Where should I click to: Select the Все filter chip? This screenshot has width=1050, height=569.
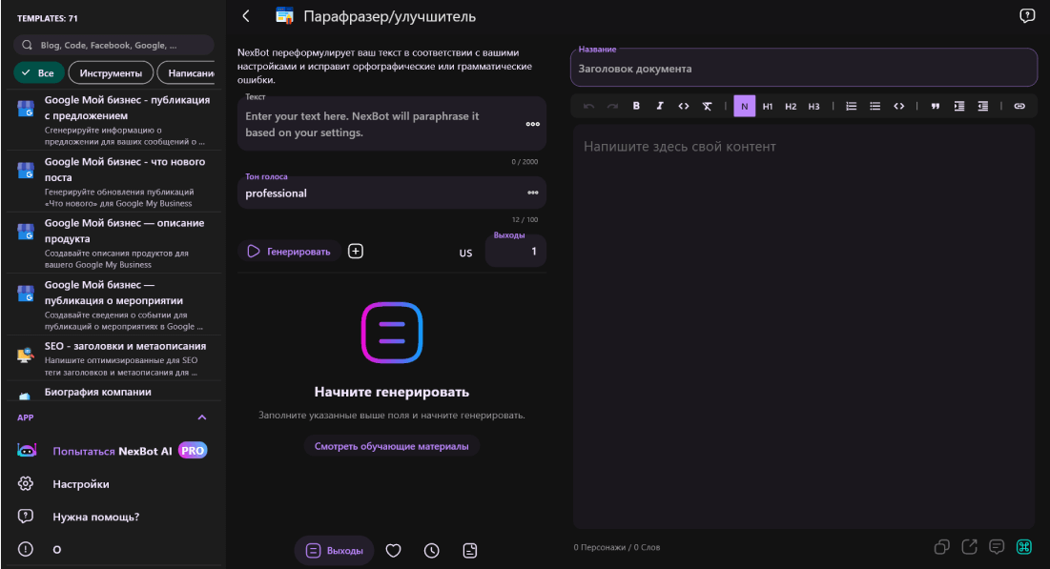point(38,73)
